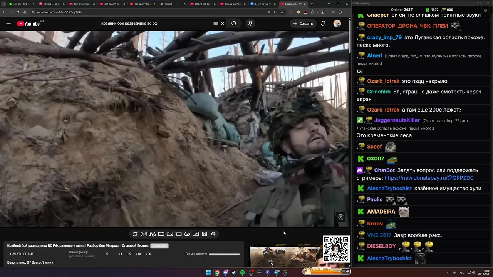The height and width of the screenshot is (277, 493).
Task: Open Discord from the taskbar
Action: [x=225, y=272]
